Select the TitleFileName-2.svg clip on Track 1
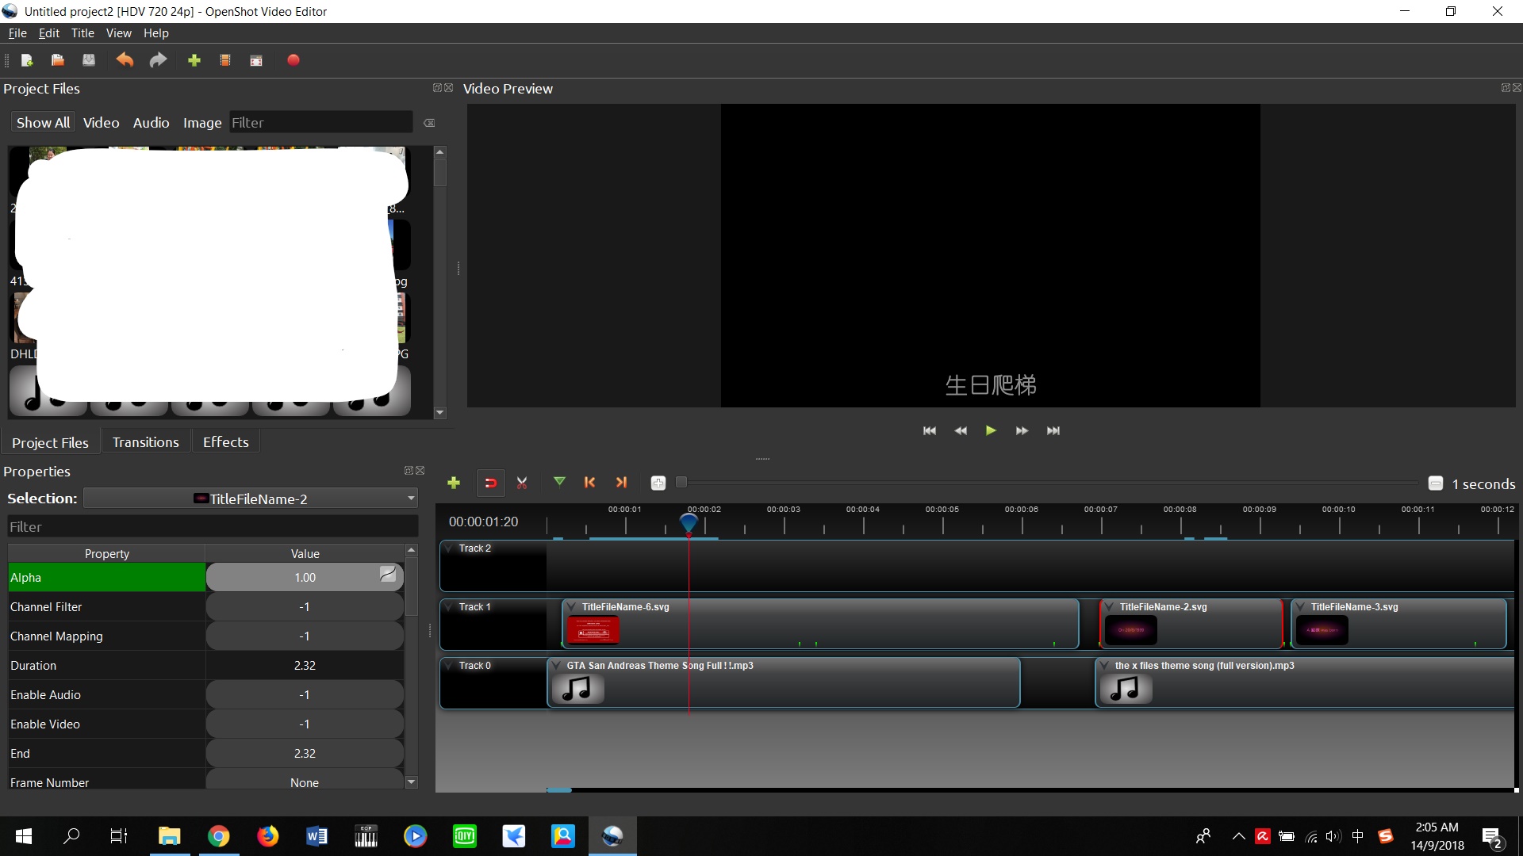The image size is (1523, 856). coord(1191,624)
